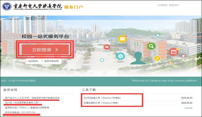
Task: Click the teal user silhouette icon
Action: pos(138,58)
